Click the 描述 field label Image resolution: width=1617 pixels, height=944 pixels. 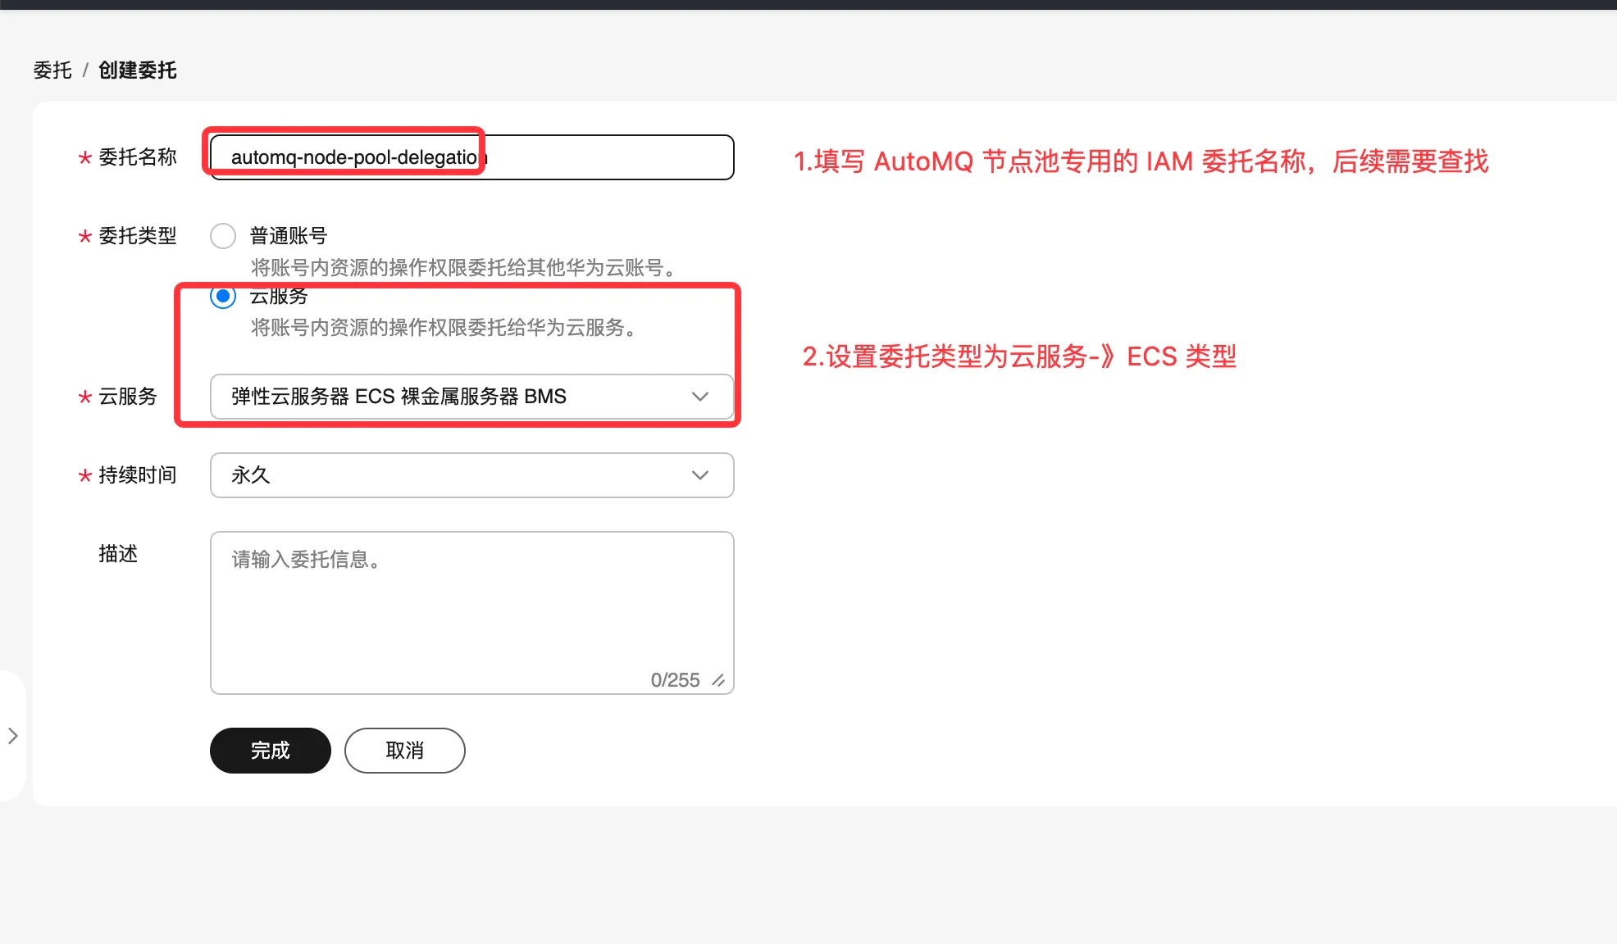tap(118, 554)
